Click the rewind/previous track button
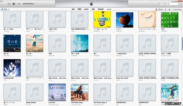183x106 pixels. click(x=9, y=4)
